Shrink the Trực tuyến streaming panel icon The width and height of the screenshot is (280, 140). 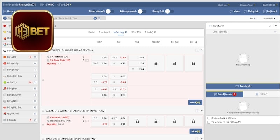pos(270,26)
